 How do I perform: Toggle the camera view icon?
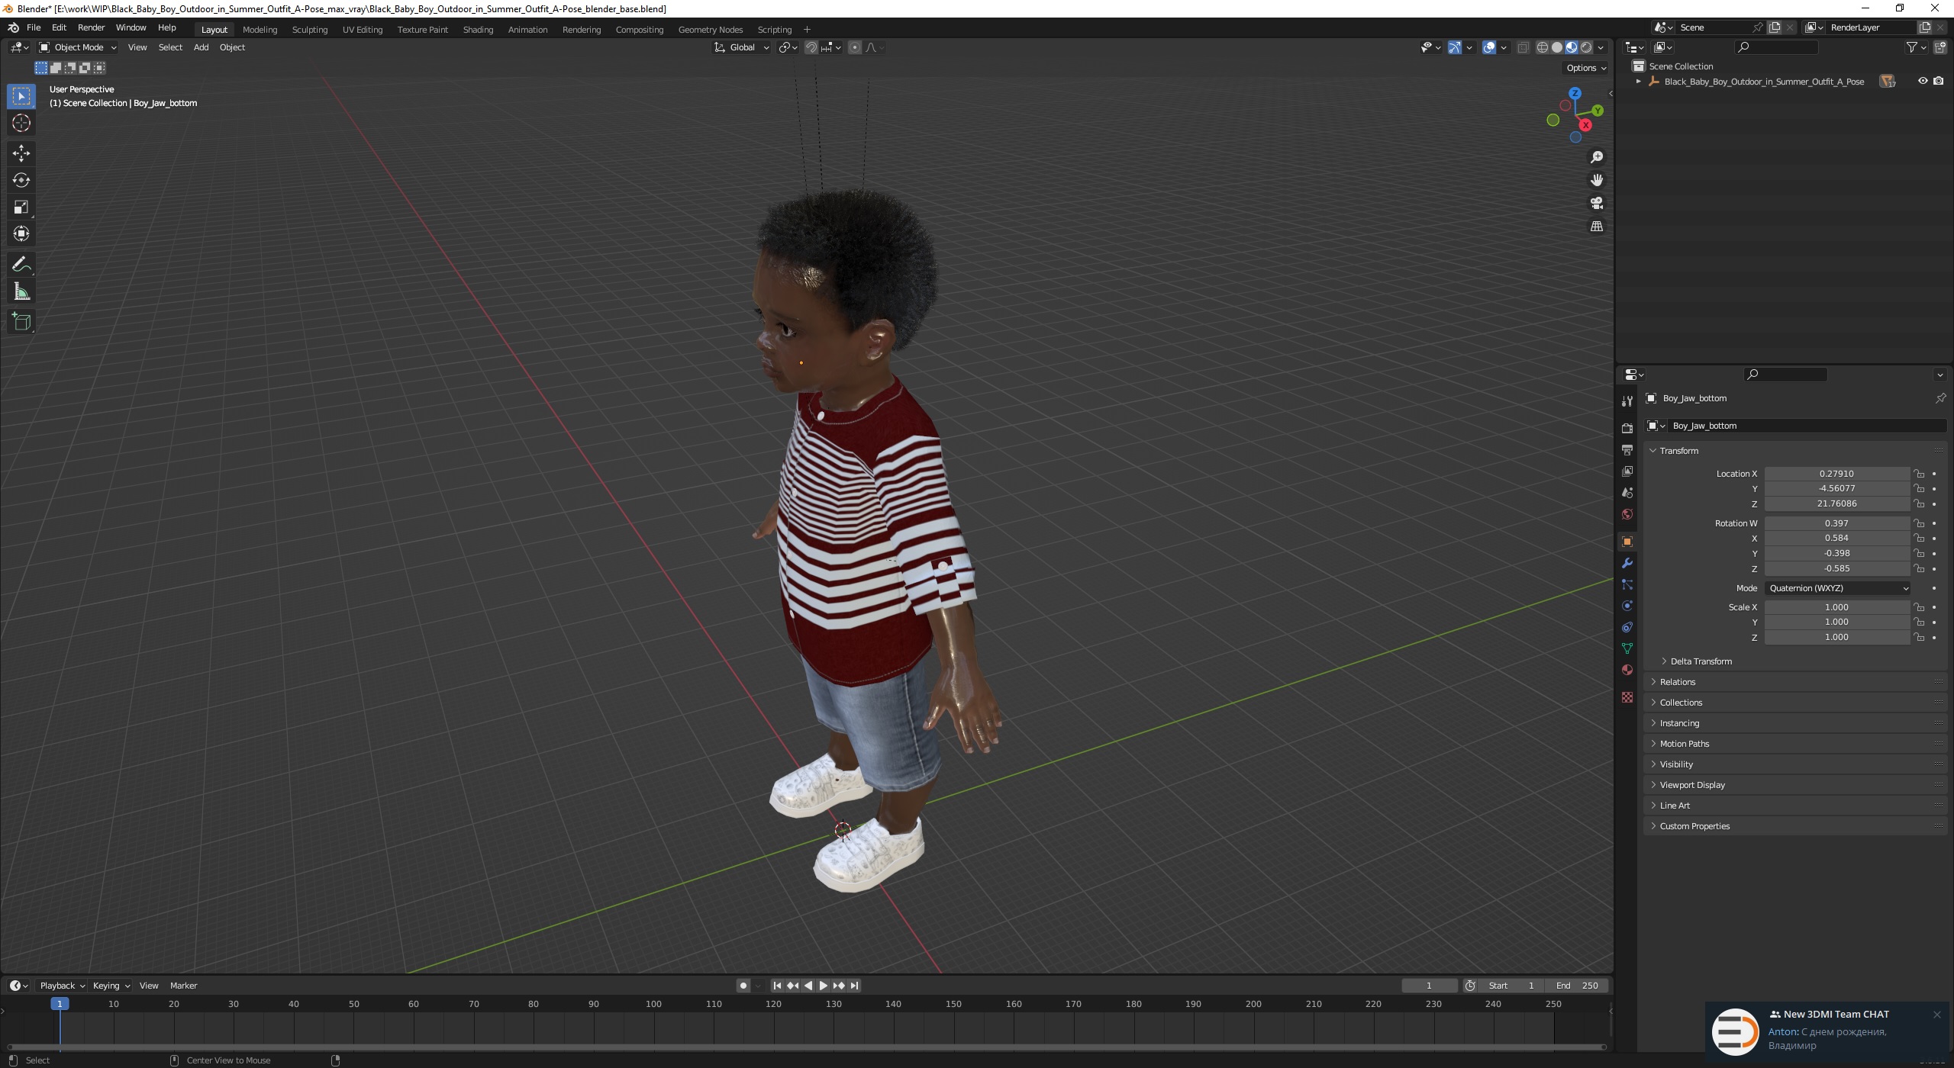pyautogui.click(x=1597, y=203)
